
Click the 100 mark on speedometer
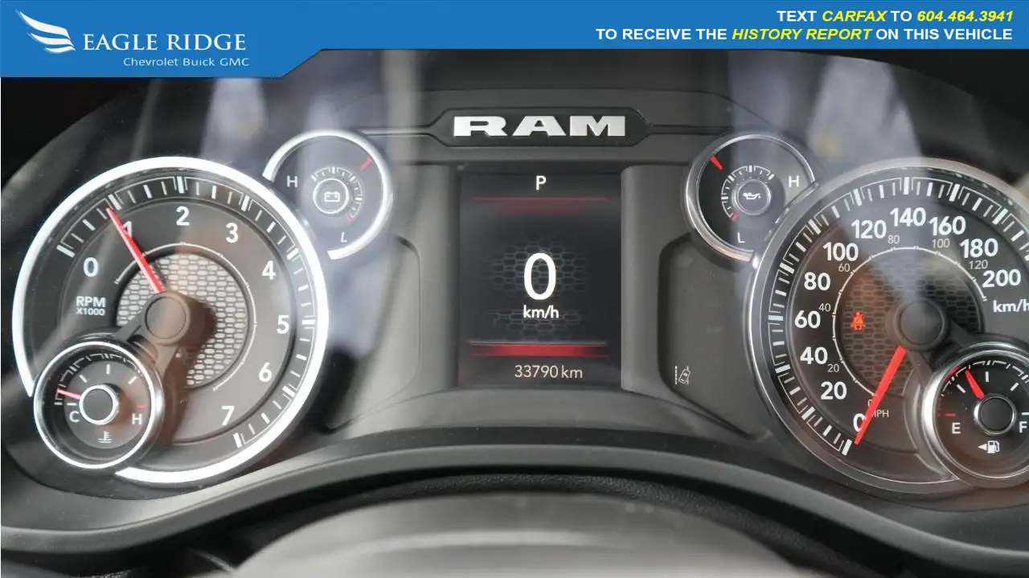point(840,253)
